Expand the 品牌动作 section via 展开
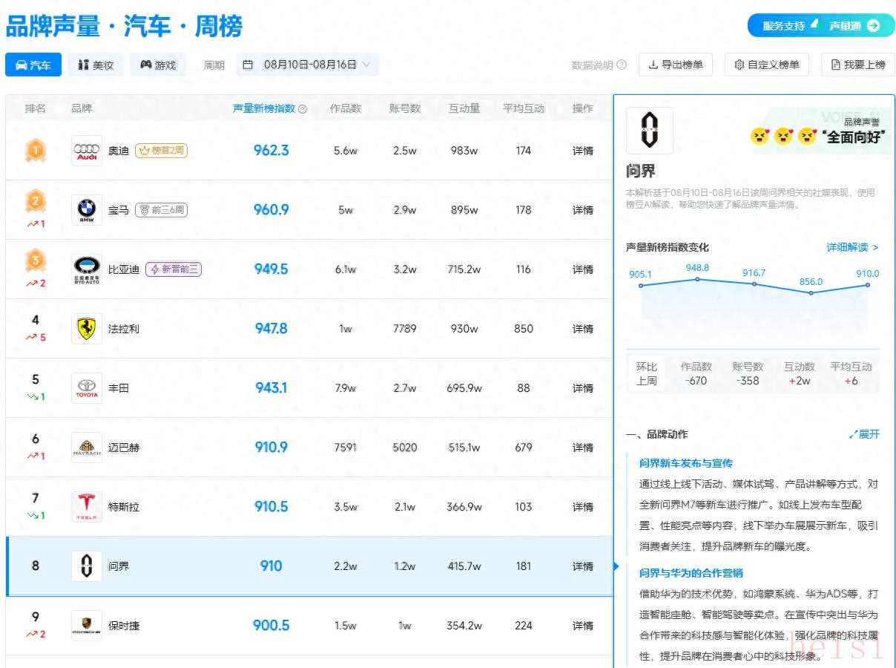 coord(864,434)
